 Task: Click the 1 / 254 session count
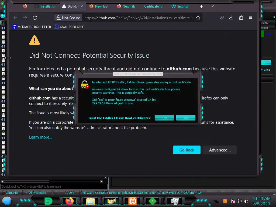pos(70,193)
